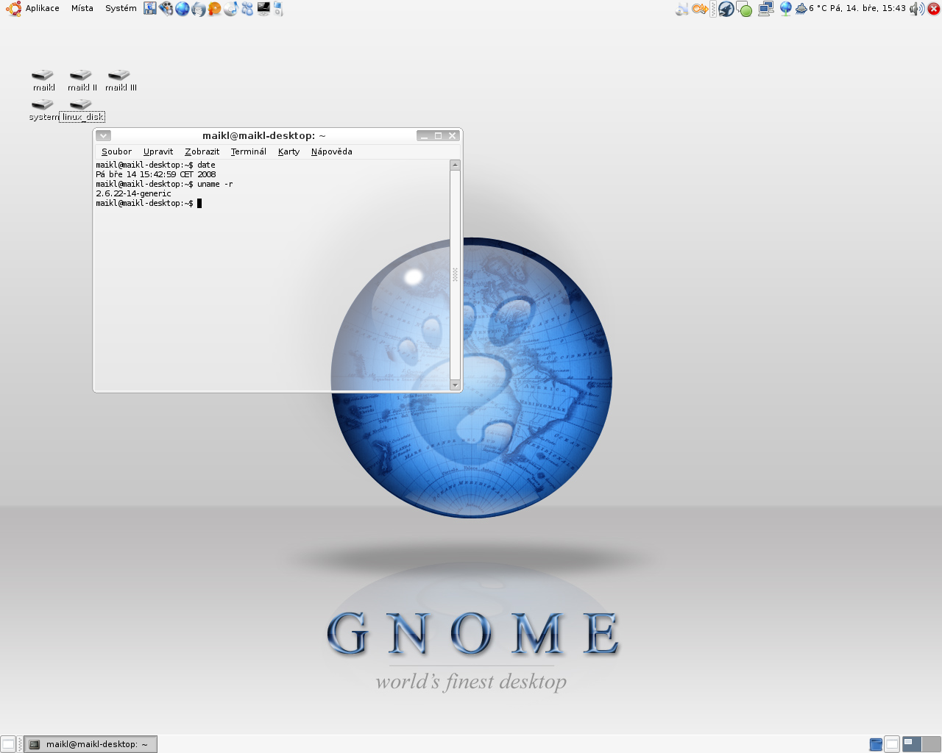Open the Karty menu in terminal

click(x=288, y=151)
